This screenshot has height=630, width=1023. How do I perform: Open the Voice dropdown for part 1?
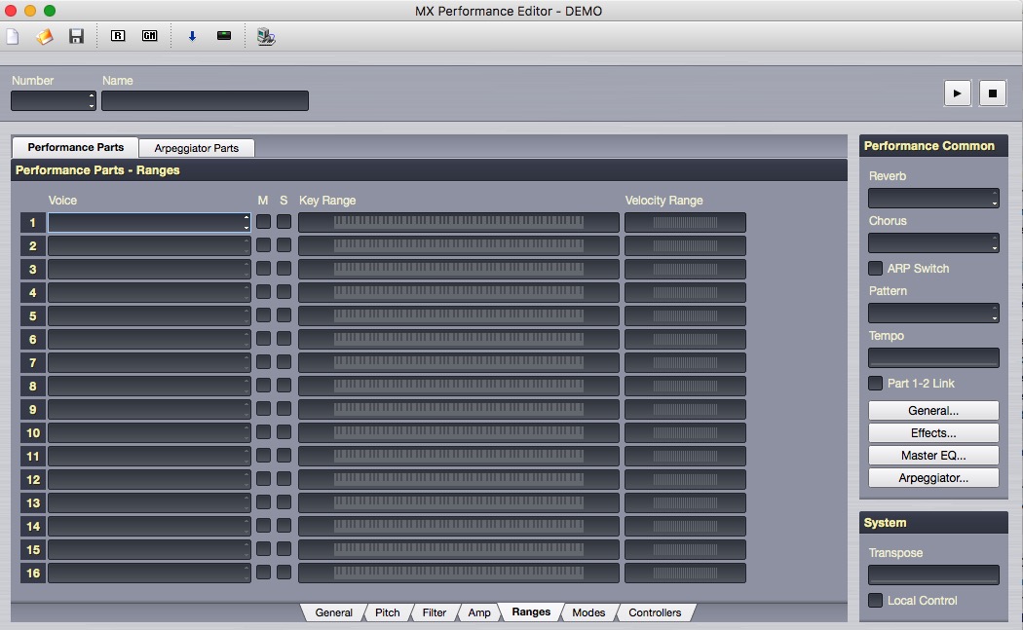click(149, 222)
